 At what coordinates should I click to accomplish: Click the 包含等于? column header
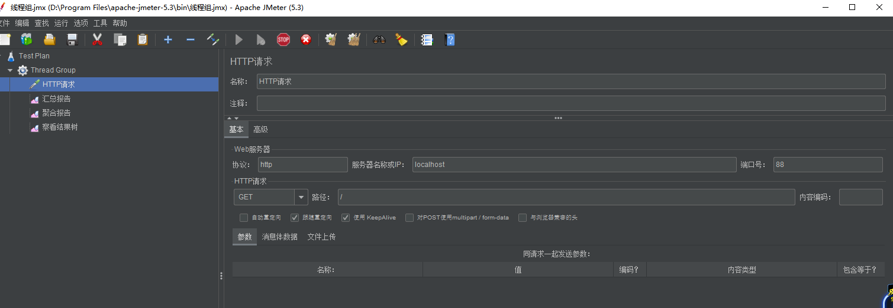pyautogui.click(x=860, y=270)
